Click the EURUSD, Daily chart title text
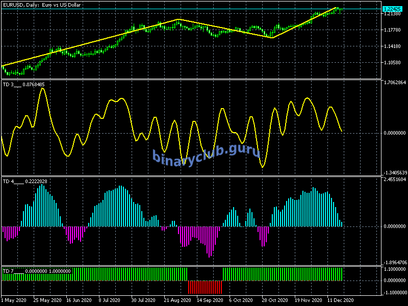This screenshot has width=408, height=306. tap(42, 5)
